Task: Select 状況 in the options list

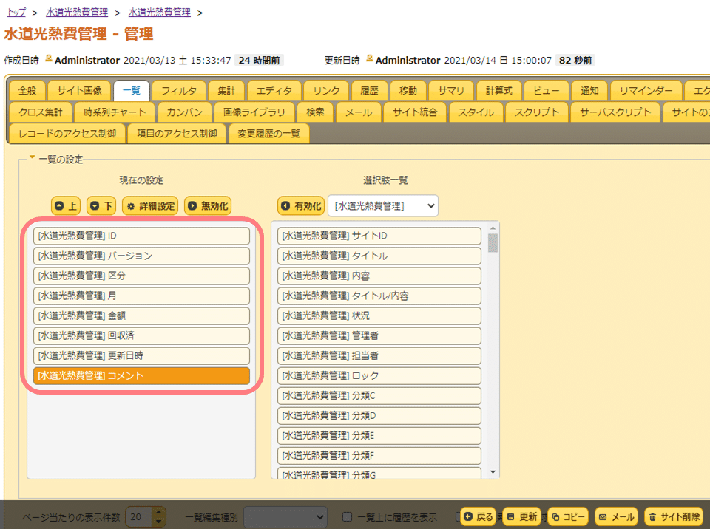Action: tap(379, 315)
